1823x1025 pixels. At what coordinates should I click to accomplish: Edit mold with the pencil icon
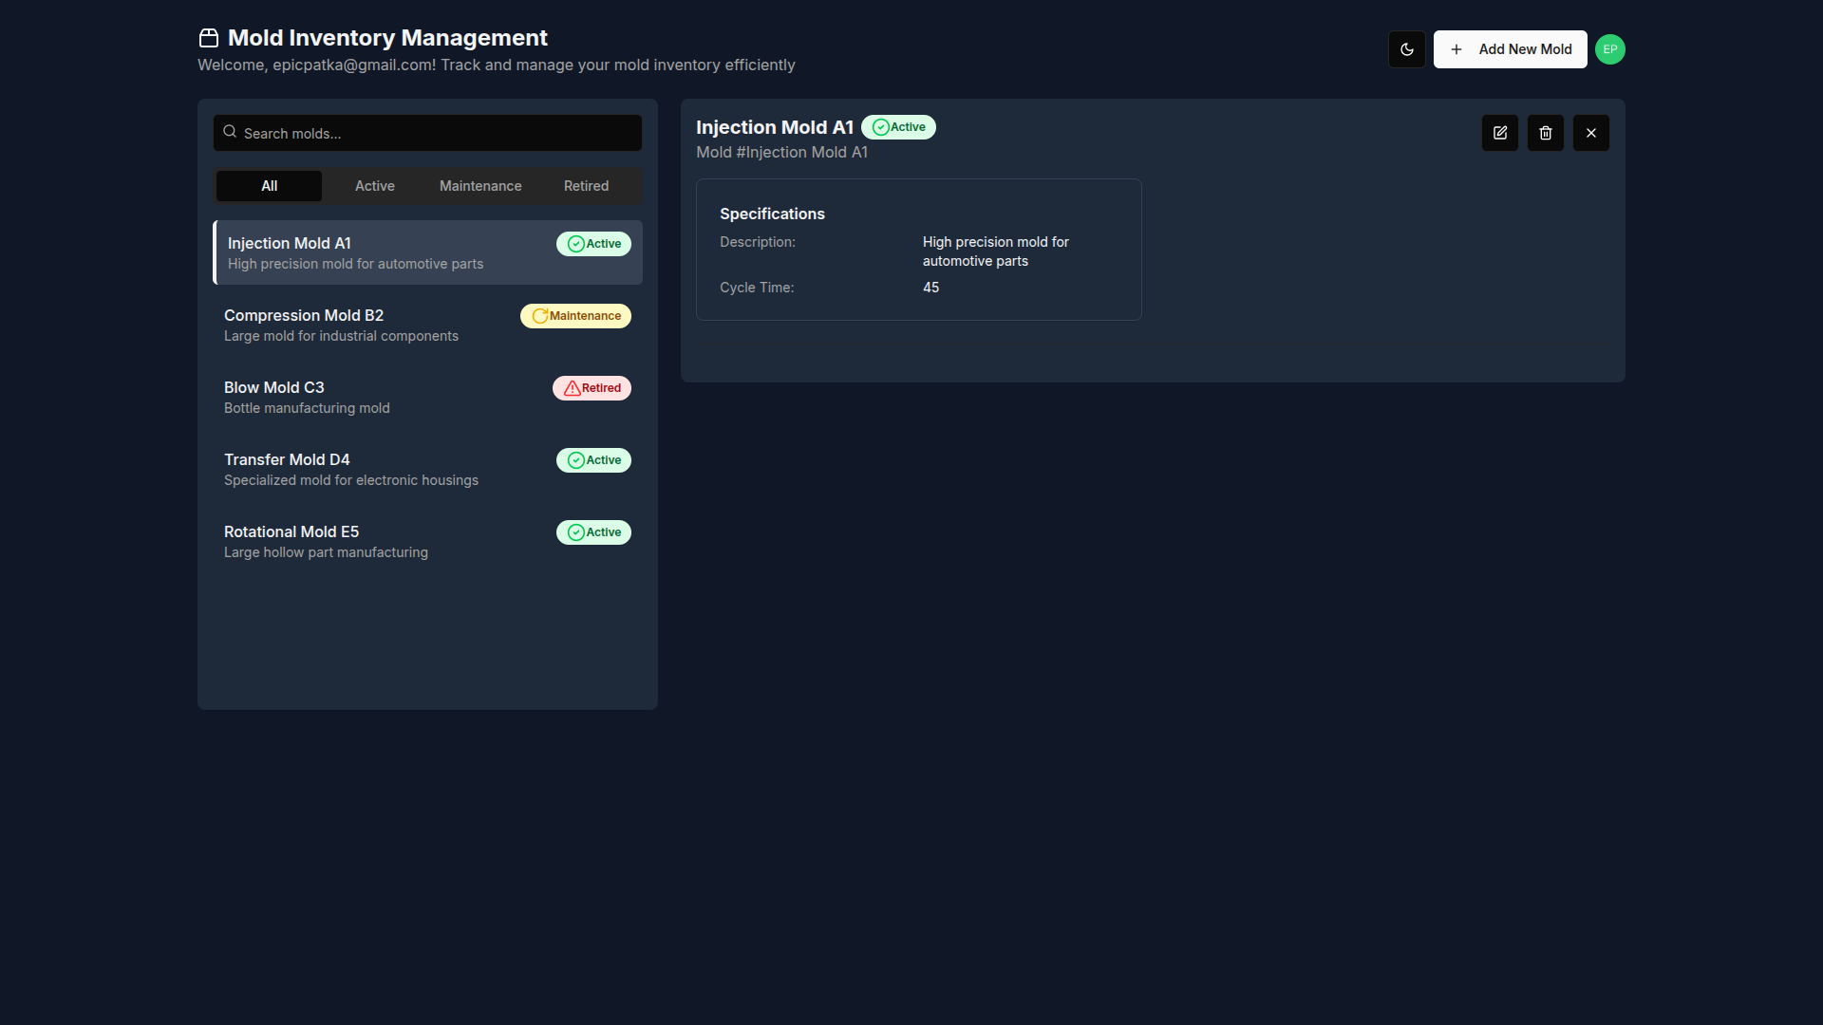[x=1499, y=133]
